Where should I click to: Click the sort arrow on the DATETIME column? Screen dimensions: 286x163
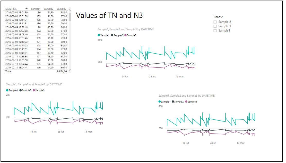[27, 8]
